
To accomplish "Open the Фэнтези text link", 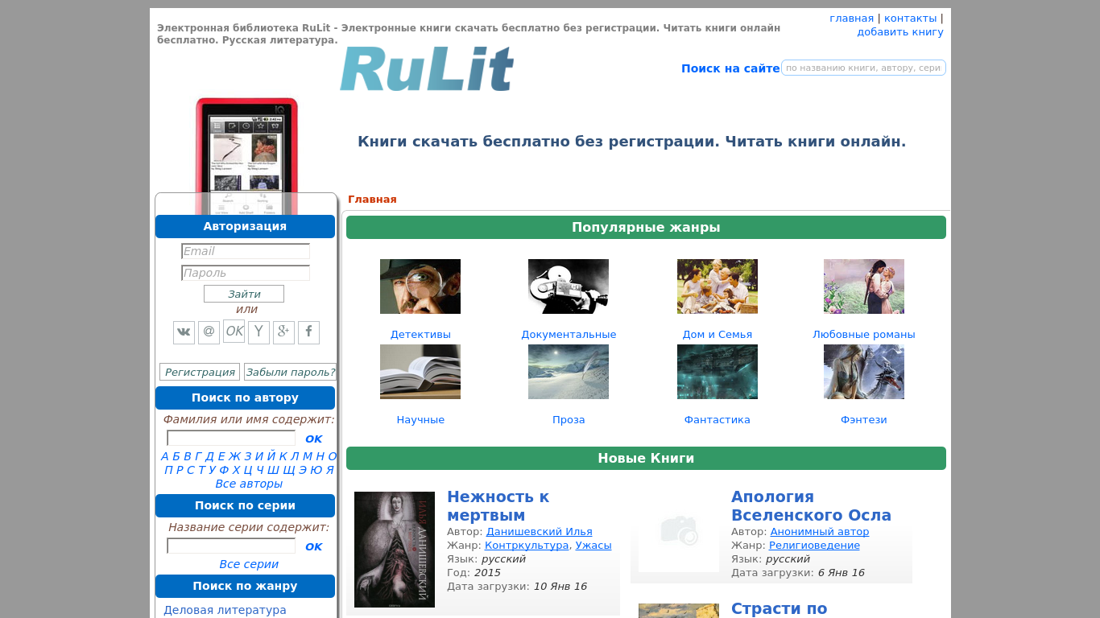I will click(x=864, y=419).
